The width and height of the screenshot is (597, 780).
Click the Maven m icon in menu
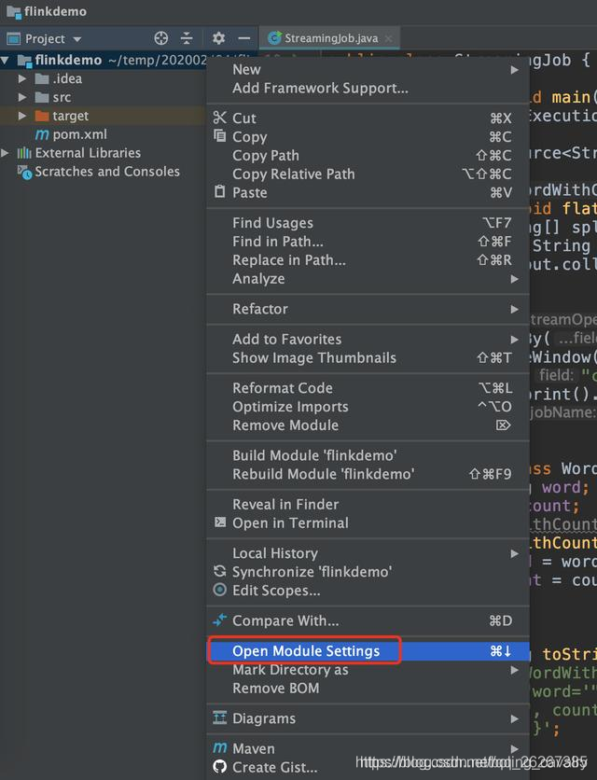[x=219, y=747]
